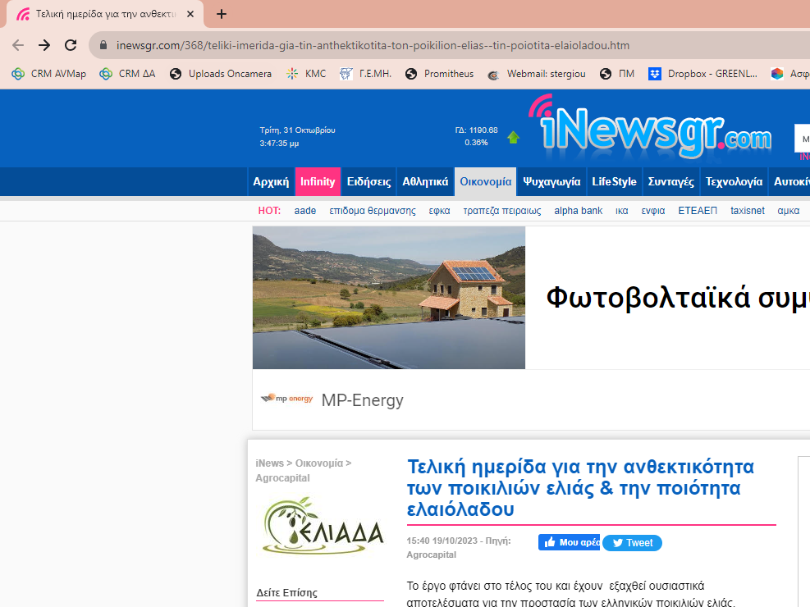Open a new browser tab

(222, 14)
